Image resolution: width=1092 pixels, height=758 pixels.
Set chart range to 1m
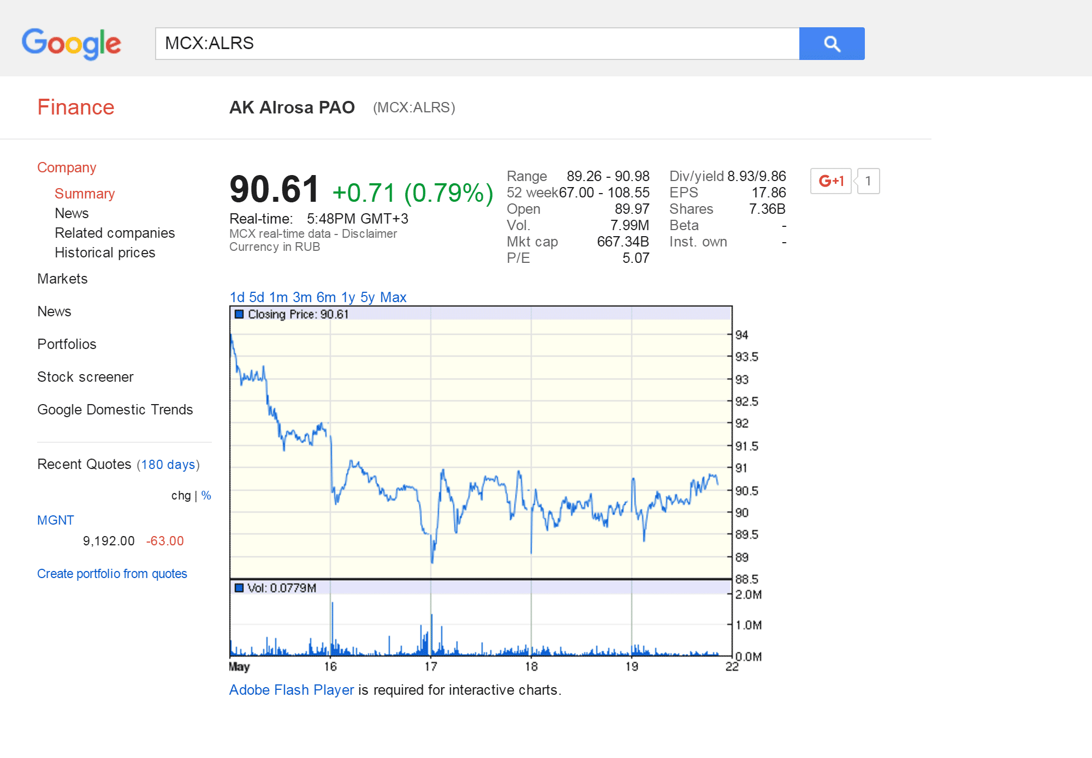tap(278, 297)
